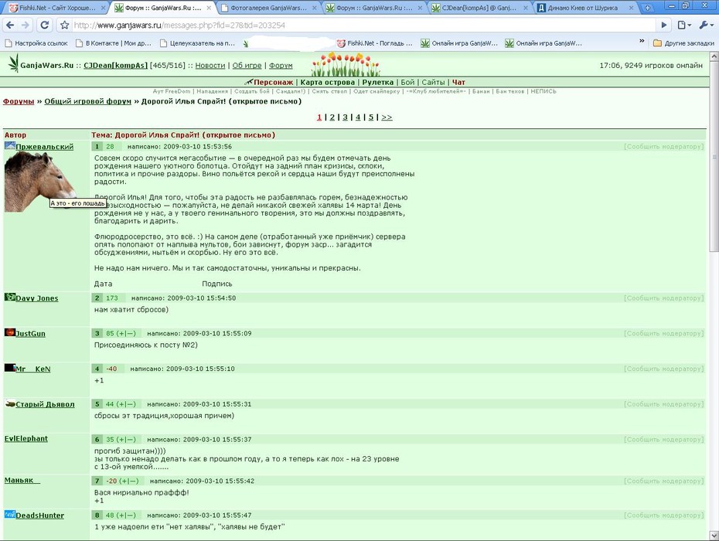The width and height of the screenshot is (719, 541).
Task: Vote (+|−) on JustGun's post 3
Action: 126,333
